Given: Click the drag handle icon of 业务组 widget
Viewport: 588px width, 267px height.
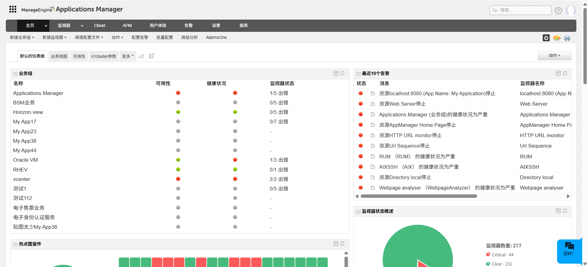Looking at the screenshot, I should [x=15, y=74].
